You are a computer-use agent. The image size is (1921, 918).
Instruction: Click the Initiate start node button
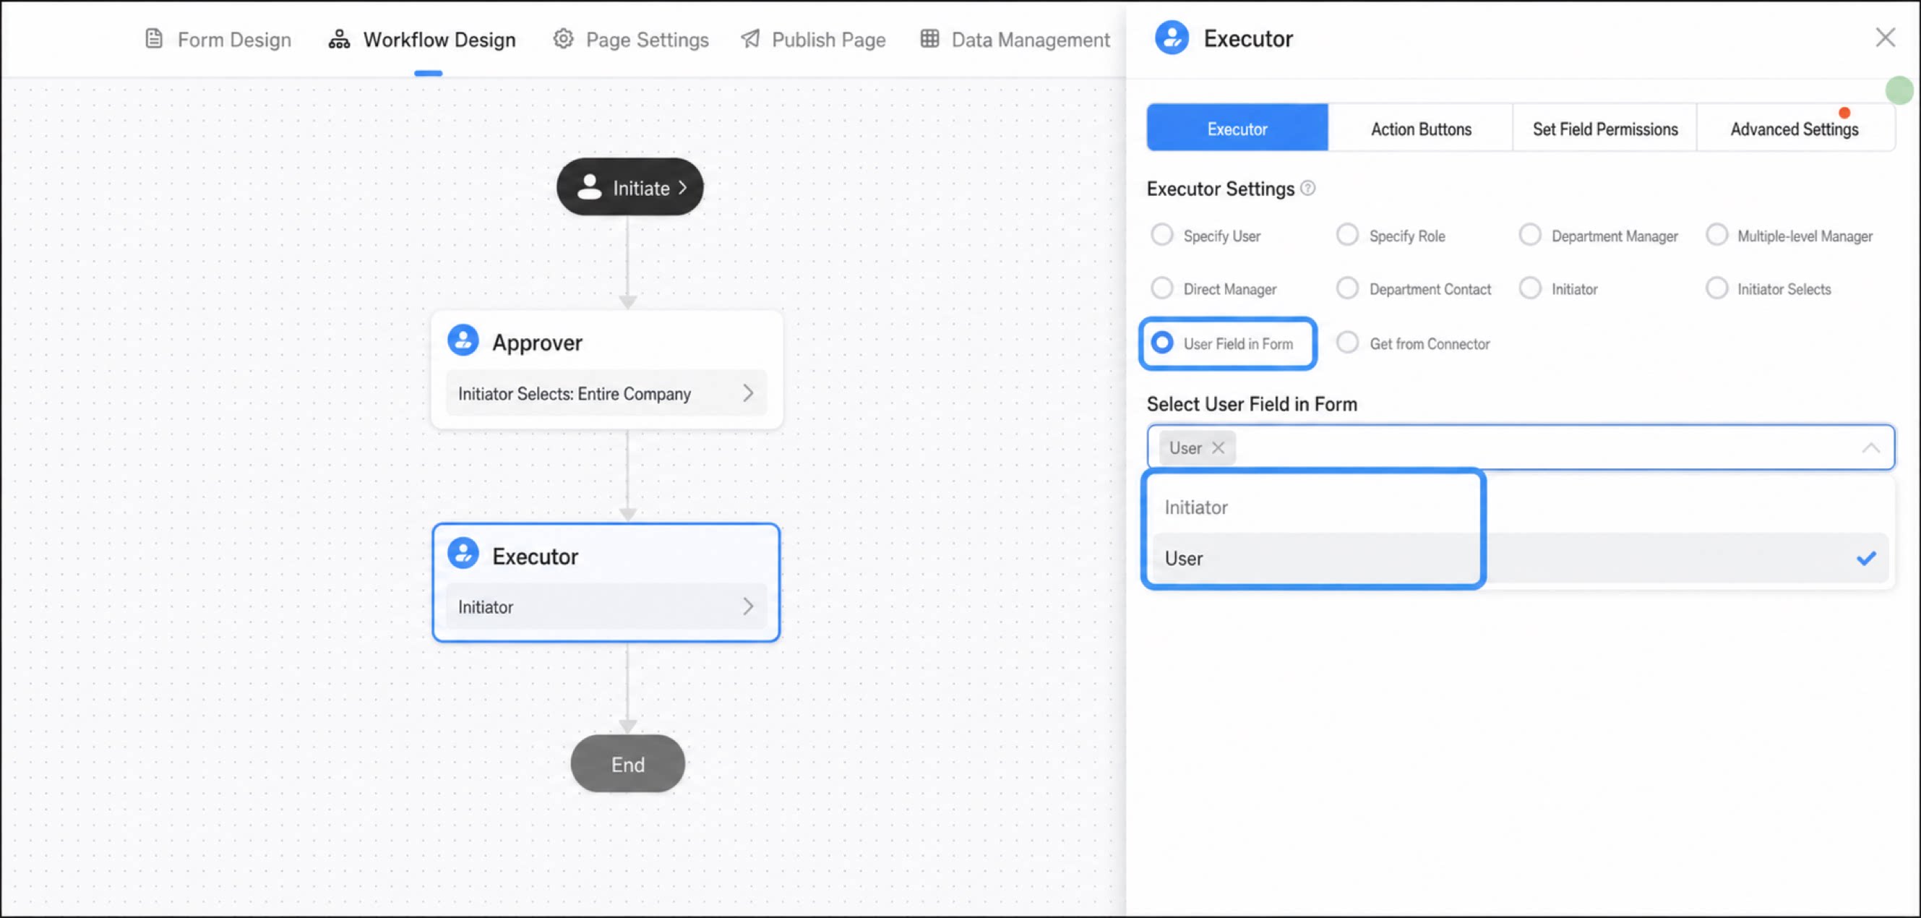[629, 187]
